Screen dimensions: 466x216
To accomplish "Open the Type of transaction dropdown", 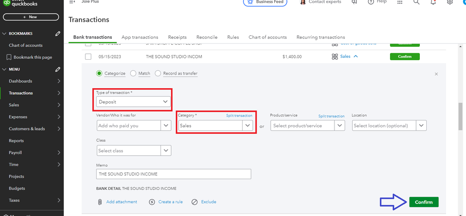I will (133, 101).
